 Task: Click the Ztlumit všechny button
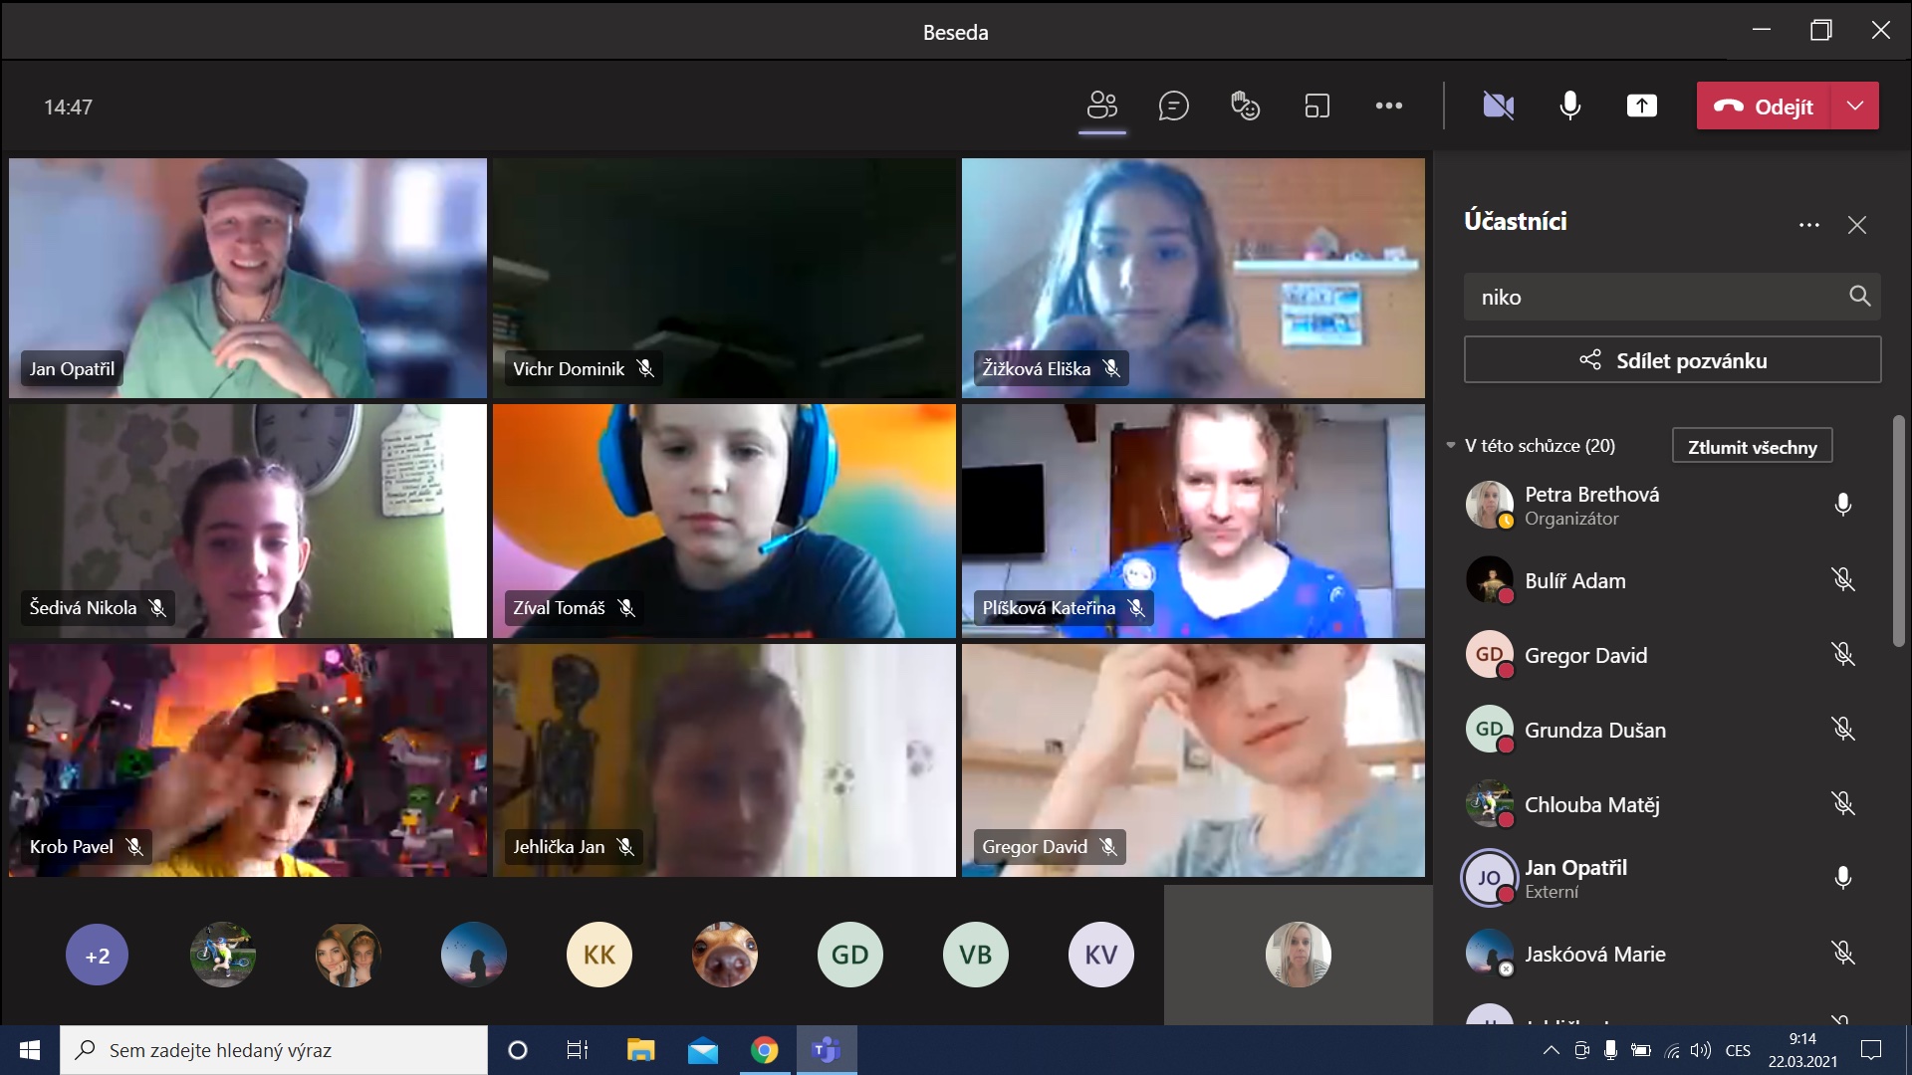(x=1752, y=447)
